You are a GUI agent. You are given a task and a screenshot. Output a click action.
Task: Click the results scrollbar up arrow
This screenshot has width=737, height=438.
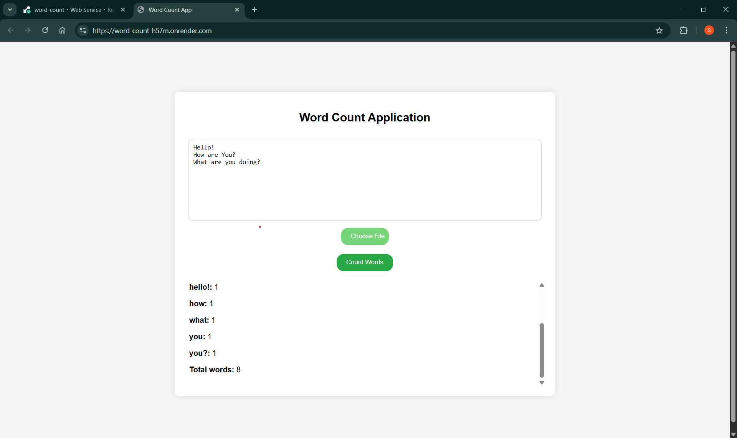coord(542,285)
